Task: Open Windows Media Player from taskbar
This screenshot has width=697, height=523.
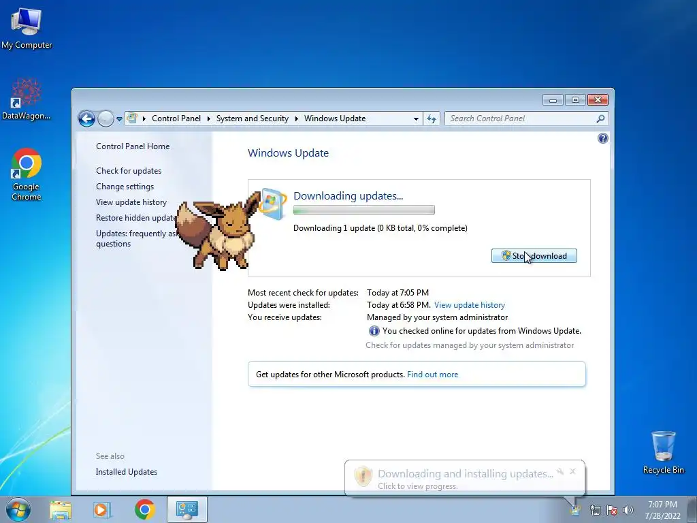Action: (102, 509)
